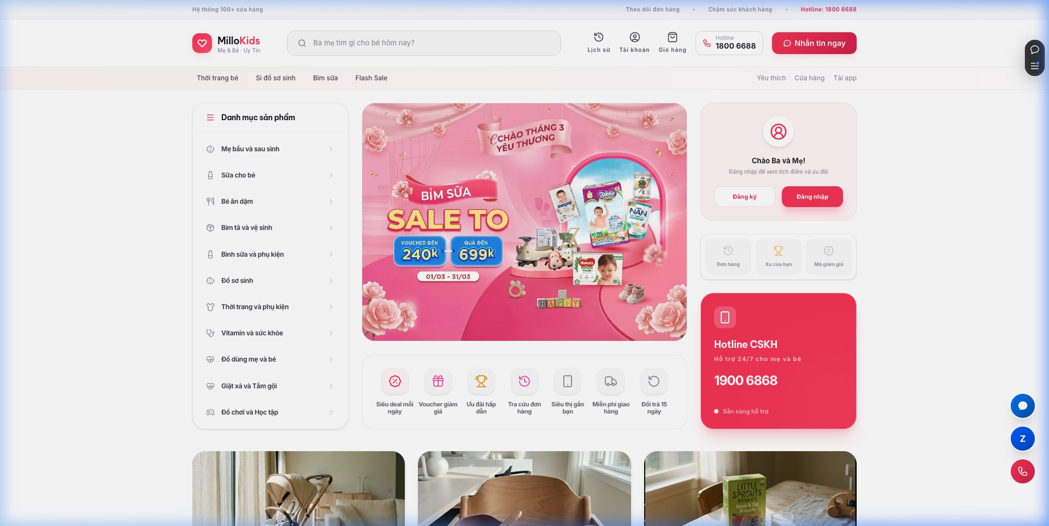Open the Bỉm Sữa Sale To banner
The width and height of the screenshot is (1049, 526).
pos(524,222)
